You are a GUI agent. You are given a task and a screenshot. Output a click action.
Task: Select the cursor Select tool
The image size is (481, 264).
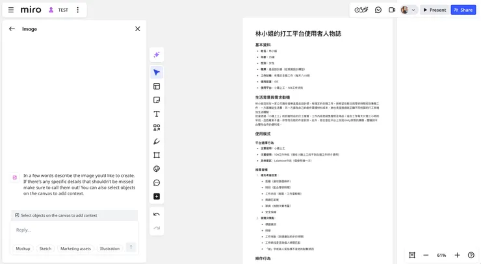click(157, 73)
